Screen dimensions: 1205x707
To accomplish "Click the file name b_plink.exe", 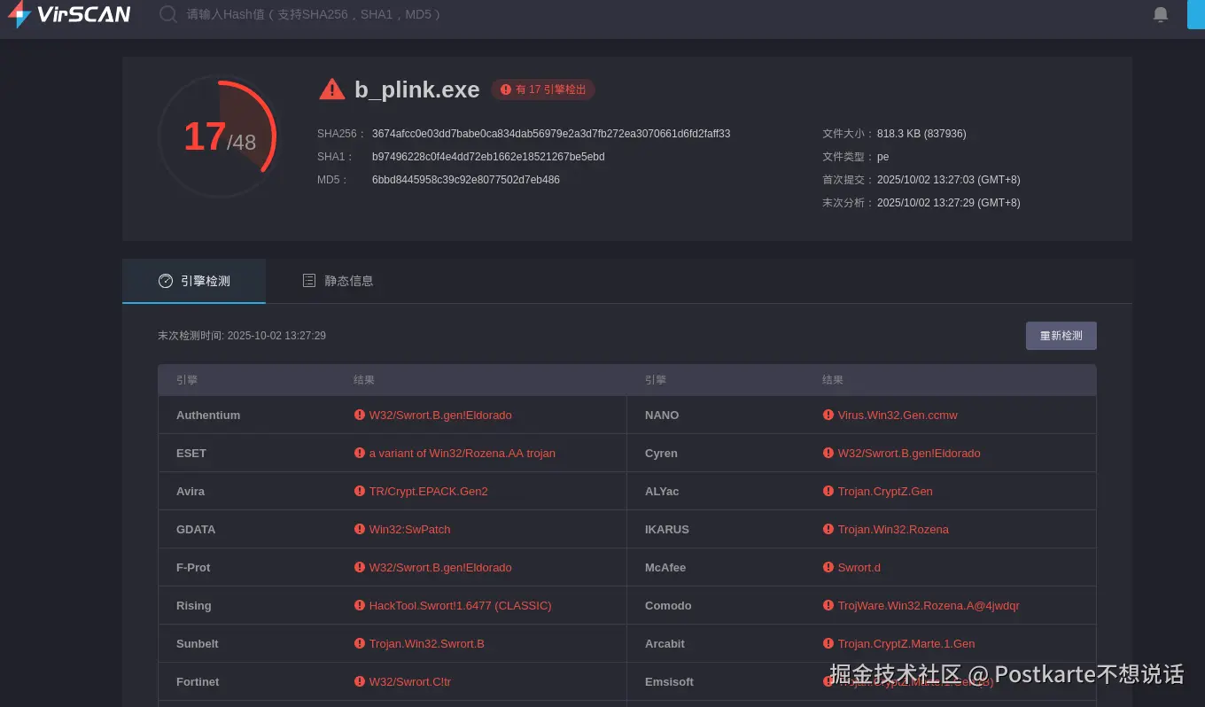I will (x=417, y=89).
